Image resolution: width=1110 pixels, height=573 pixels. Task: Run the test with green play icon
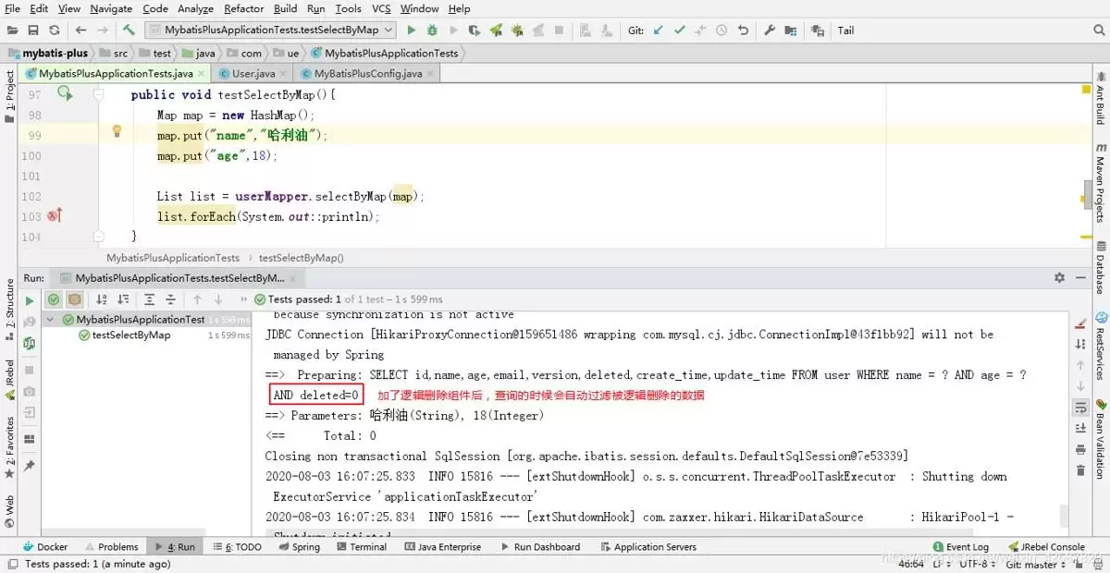click(412, 30)
